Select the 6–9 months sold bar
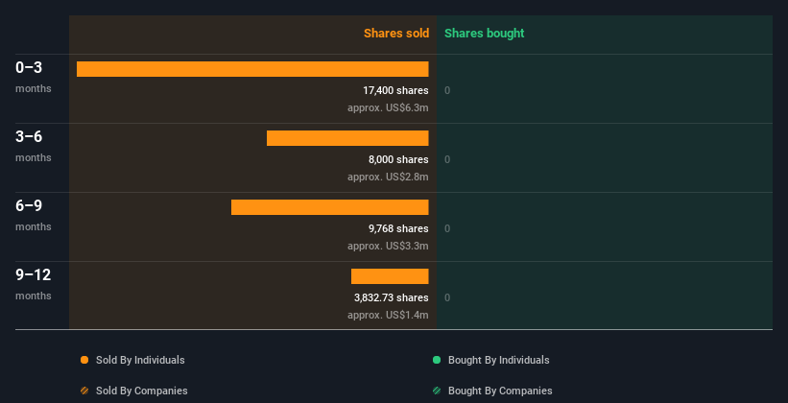Viewport: 788px width, 403px height. 329,207
